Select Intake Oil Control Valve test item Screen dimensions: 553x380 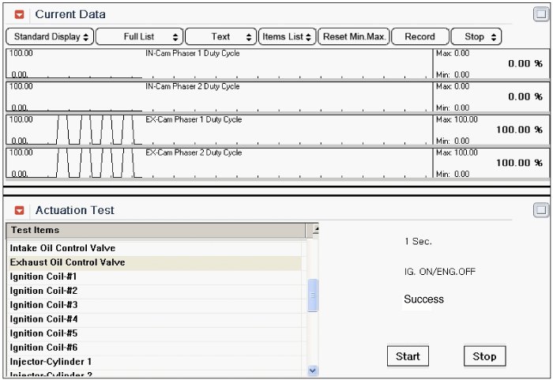point(62,248)
